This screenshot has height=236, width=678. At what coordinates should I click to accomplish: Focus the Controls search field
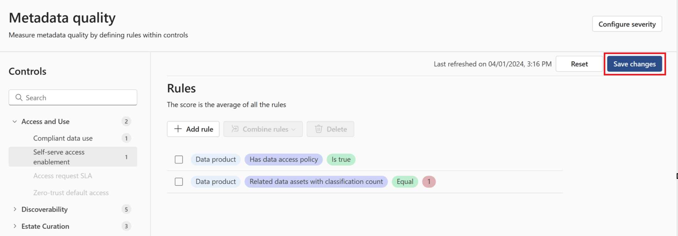[x=73, y=97]
